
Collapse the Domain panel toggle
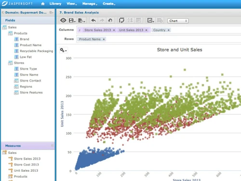coord(3,13)
